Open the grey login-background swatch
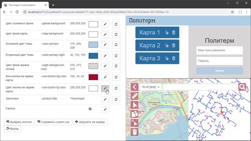The width and height of the screenshot is (251, 141). point(93,66)
